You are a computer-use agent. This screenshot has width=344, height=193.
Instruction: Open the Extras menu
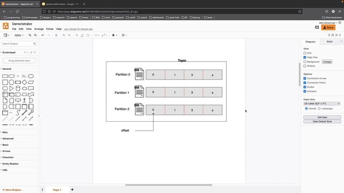(50, 29)
